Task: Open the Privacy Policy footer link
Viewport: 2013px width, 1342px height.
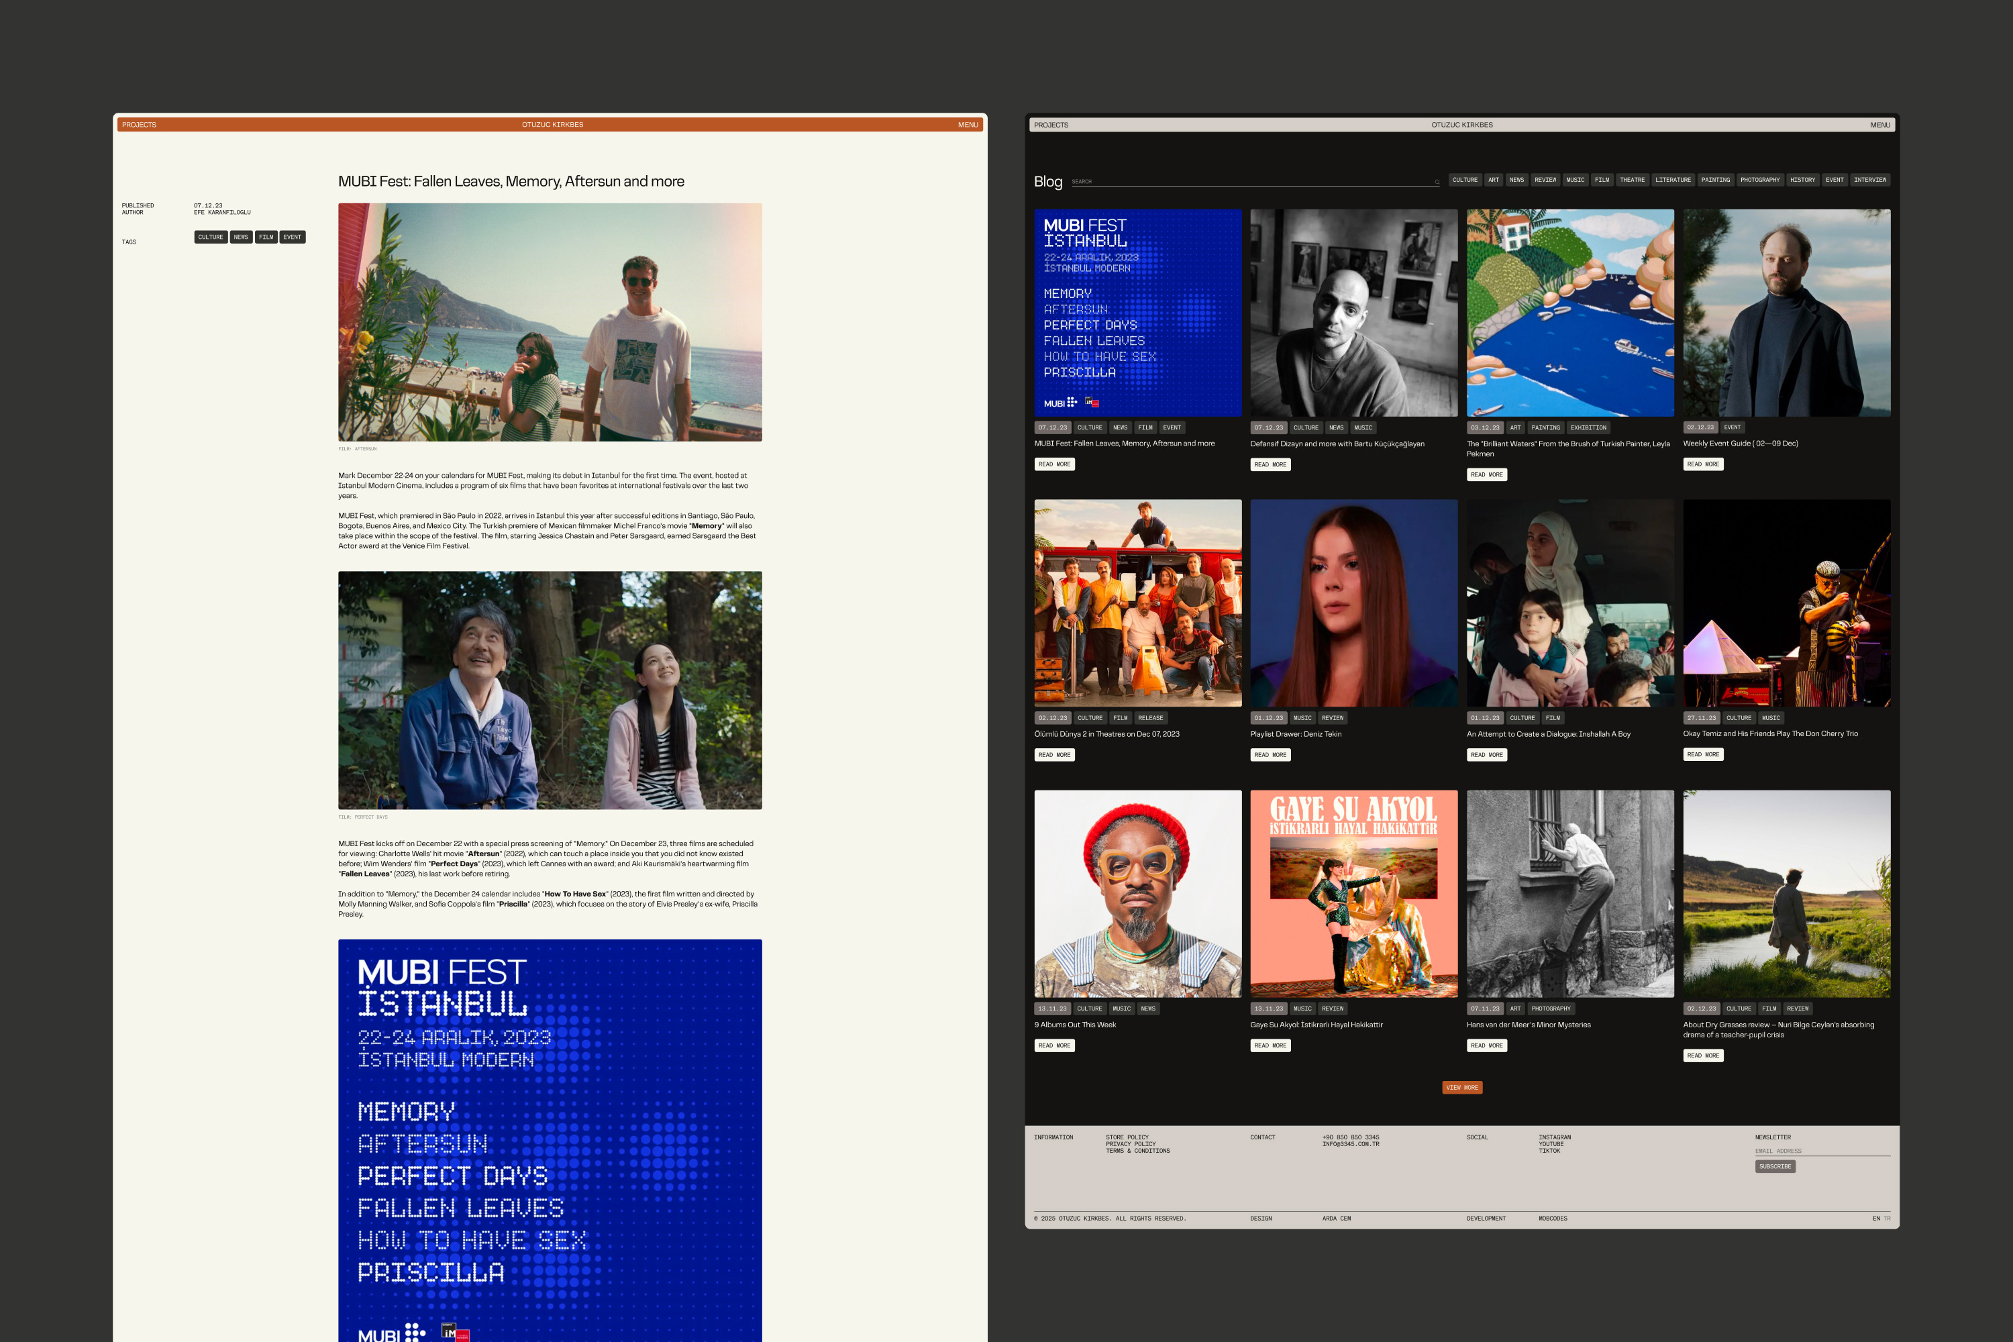Action: (1130, 1144)
